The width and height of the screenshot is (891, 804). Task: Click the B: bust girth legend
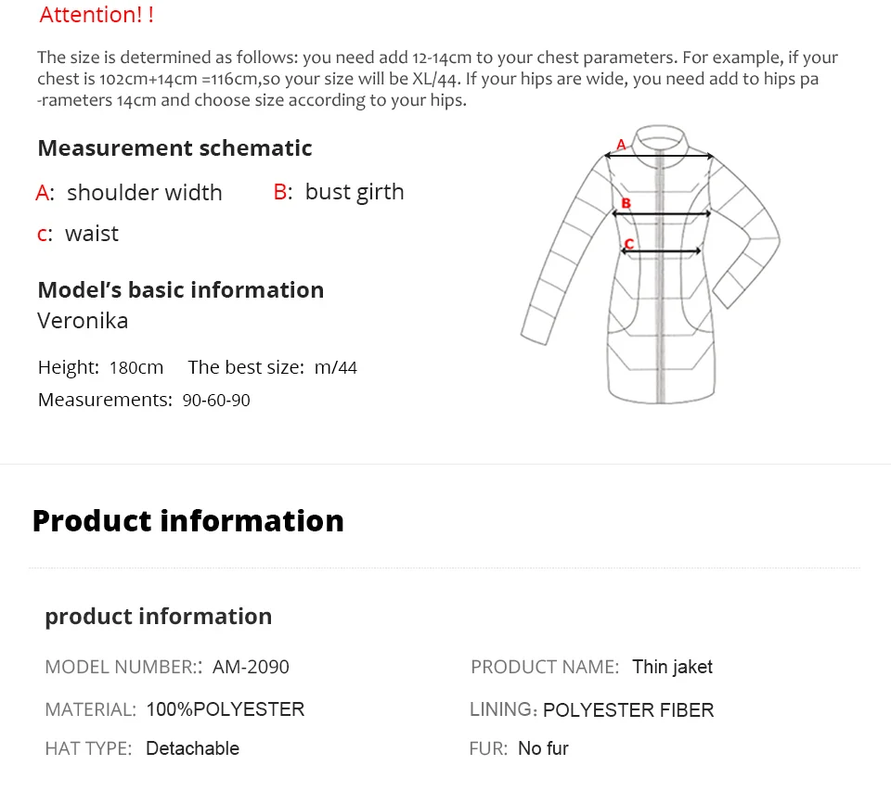(x=339, y=192)
